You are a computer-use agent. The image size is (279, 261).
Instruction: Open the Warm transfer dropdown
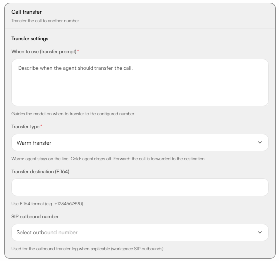(x=140, y=143)
